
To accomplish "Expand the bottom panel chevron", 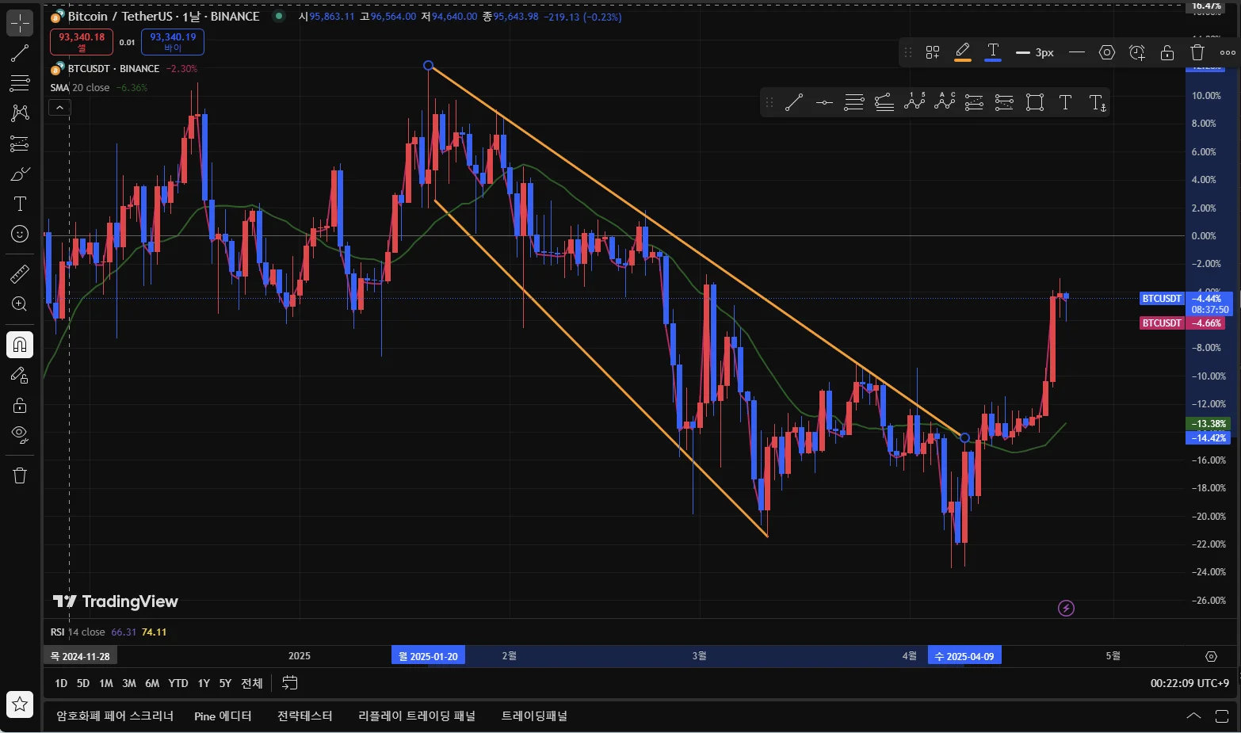I will [1193, 716].
